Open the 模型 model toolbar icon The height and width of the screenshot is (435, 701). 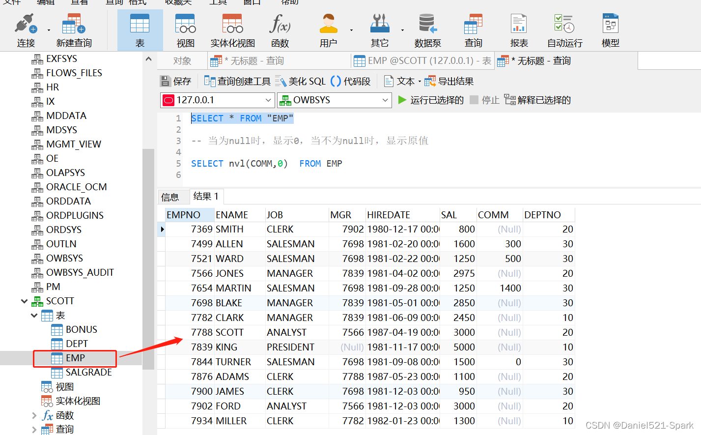pyautogui.click(x=611, y=30)
